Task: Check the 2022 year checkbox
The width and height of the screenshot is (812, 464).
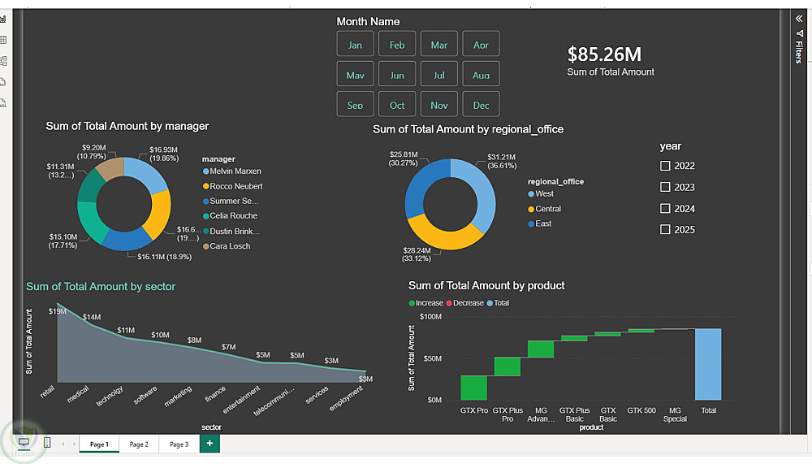Action: [665, 166]
